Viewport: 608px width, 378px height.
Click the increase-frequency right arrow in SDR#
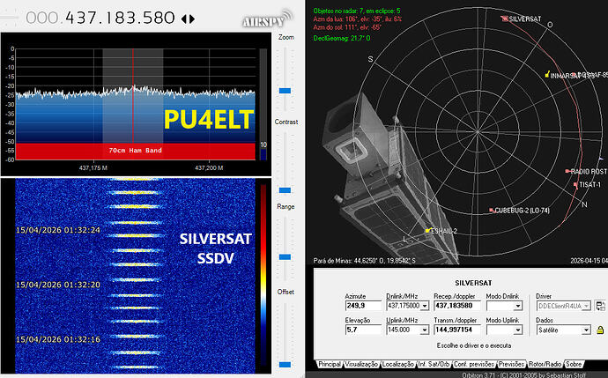pyautogui.click(x=192, y=19)
